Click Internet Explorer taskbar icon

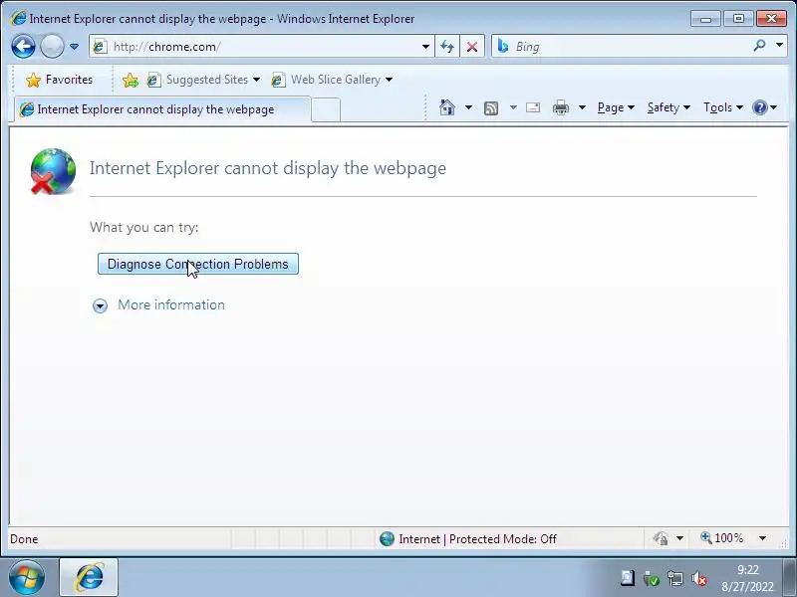(x=89, y=578)
